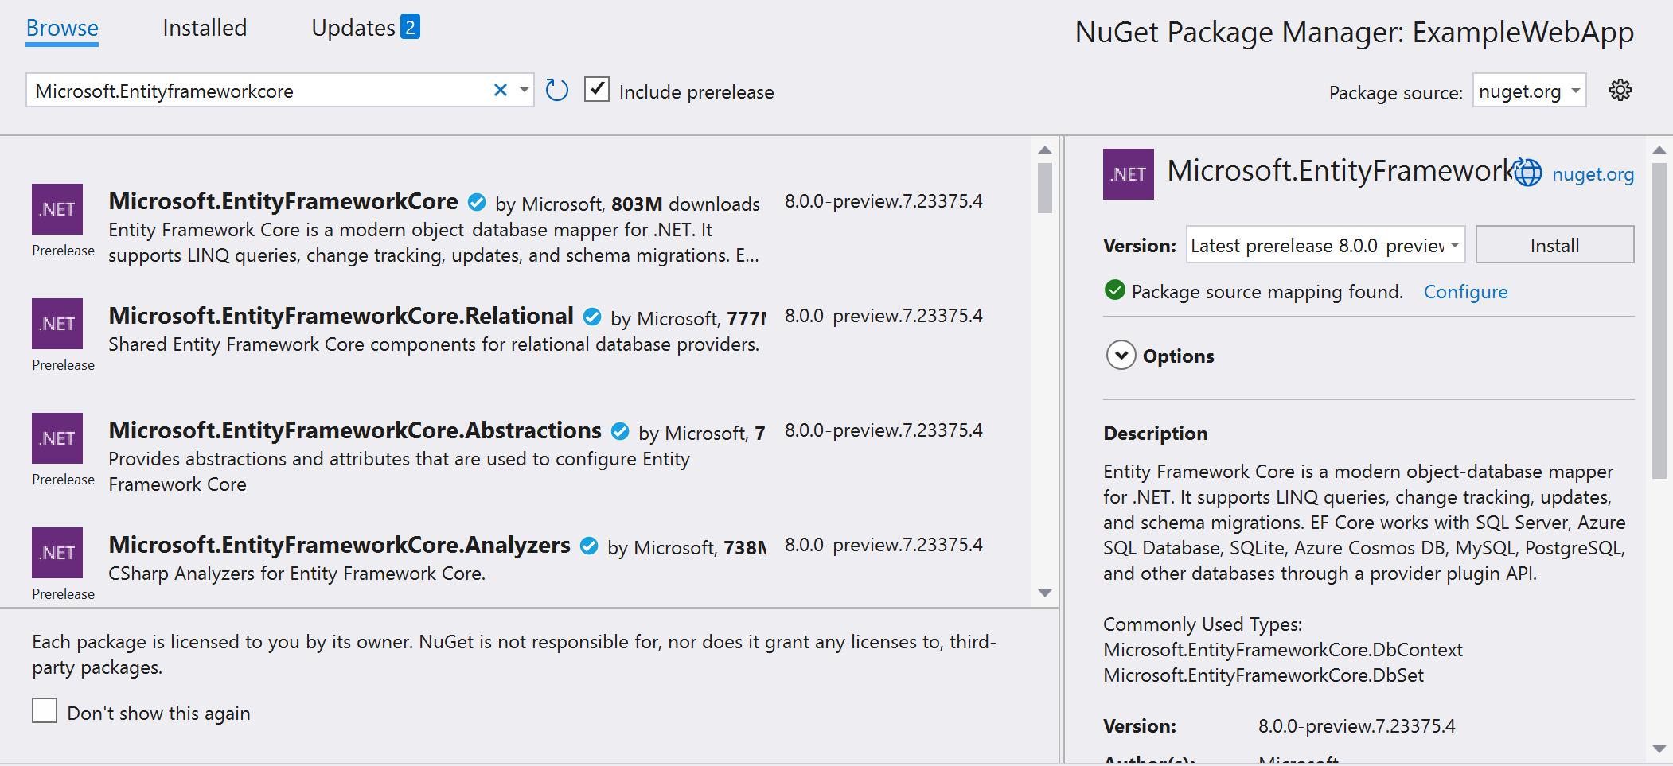Check the Don't show this again box
Image resolution: width=1673 pixels, height=766 pixels.
pos(45,710)
